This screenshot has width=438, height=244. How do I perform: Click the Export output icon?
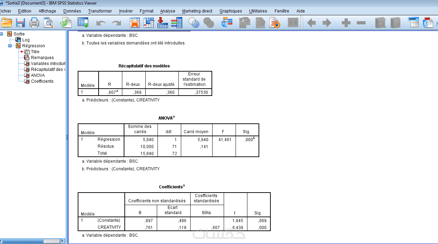66,23
